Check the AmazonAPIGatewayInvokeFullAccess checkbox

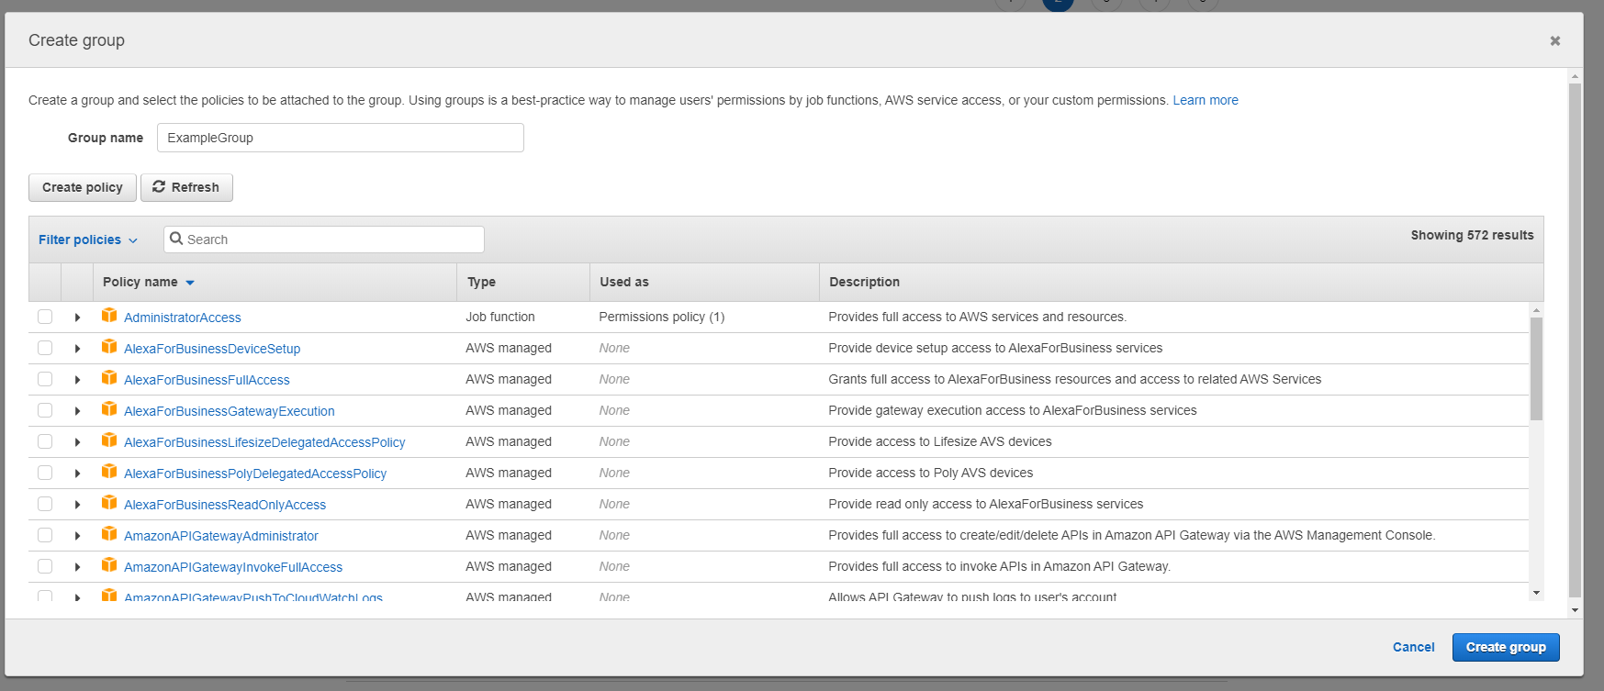45,566
